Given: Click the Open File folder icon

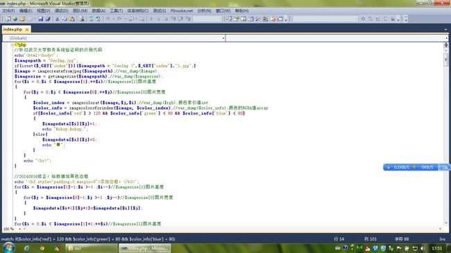Looking at the screenshot, I should point(22,19).
